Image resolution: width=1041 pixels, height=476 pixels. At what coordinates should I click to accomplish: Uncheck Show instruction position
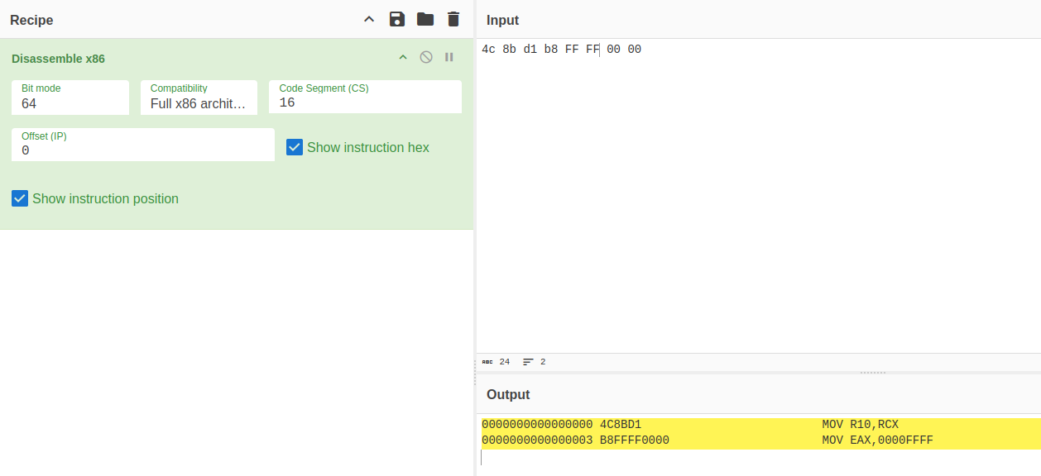(x=20, y=198)
